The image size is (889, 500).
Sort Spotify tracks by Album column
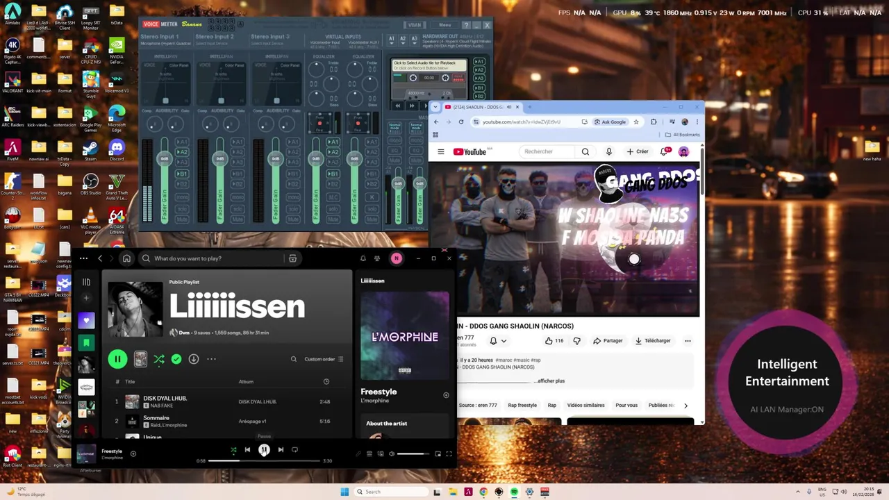(246, 381)
